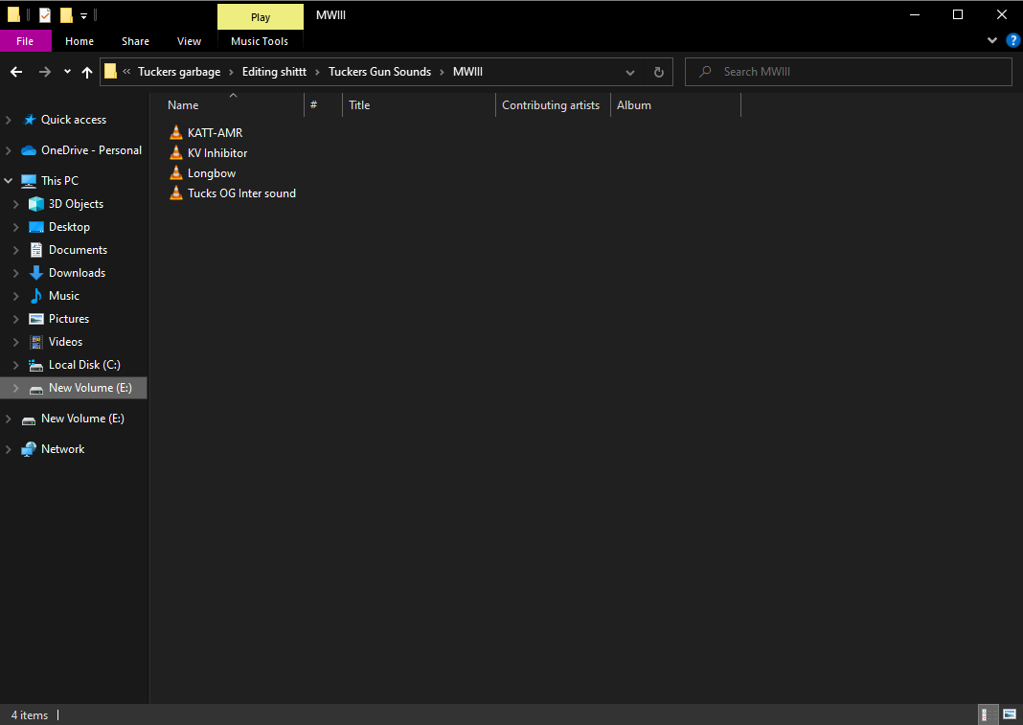Go up one folder with Up arrow
The image size is (1023, 725).
point(87,72)
